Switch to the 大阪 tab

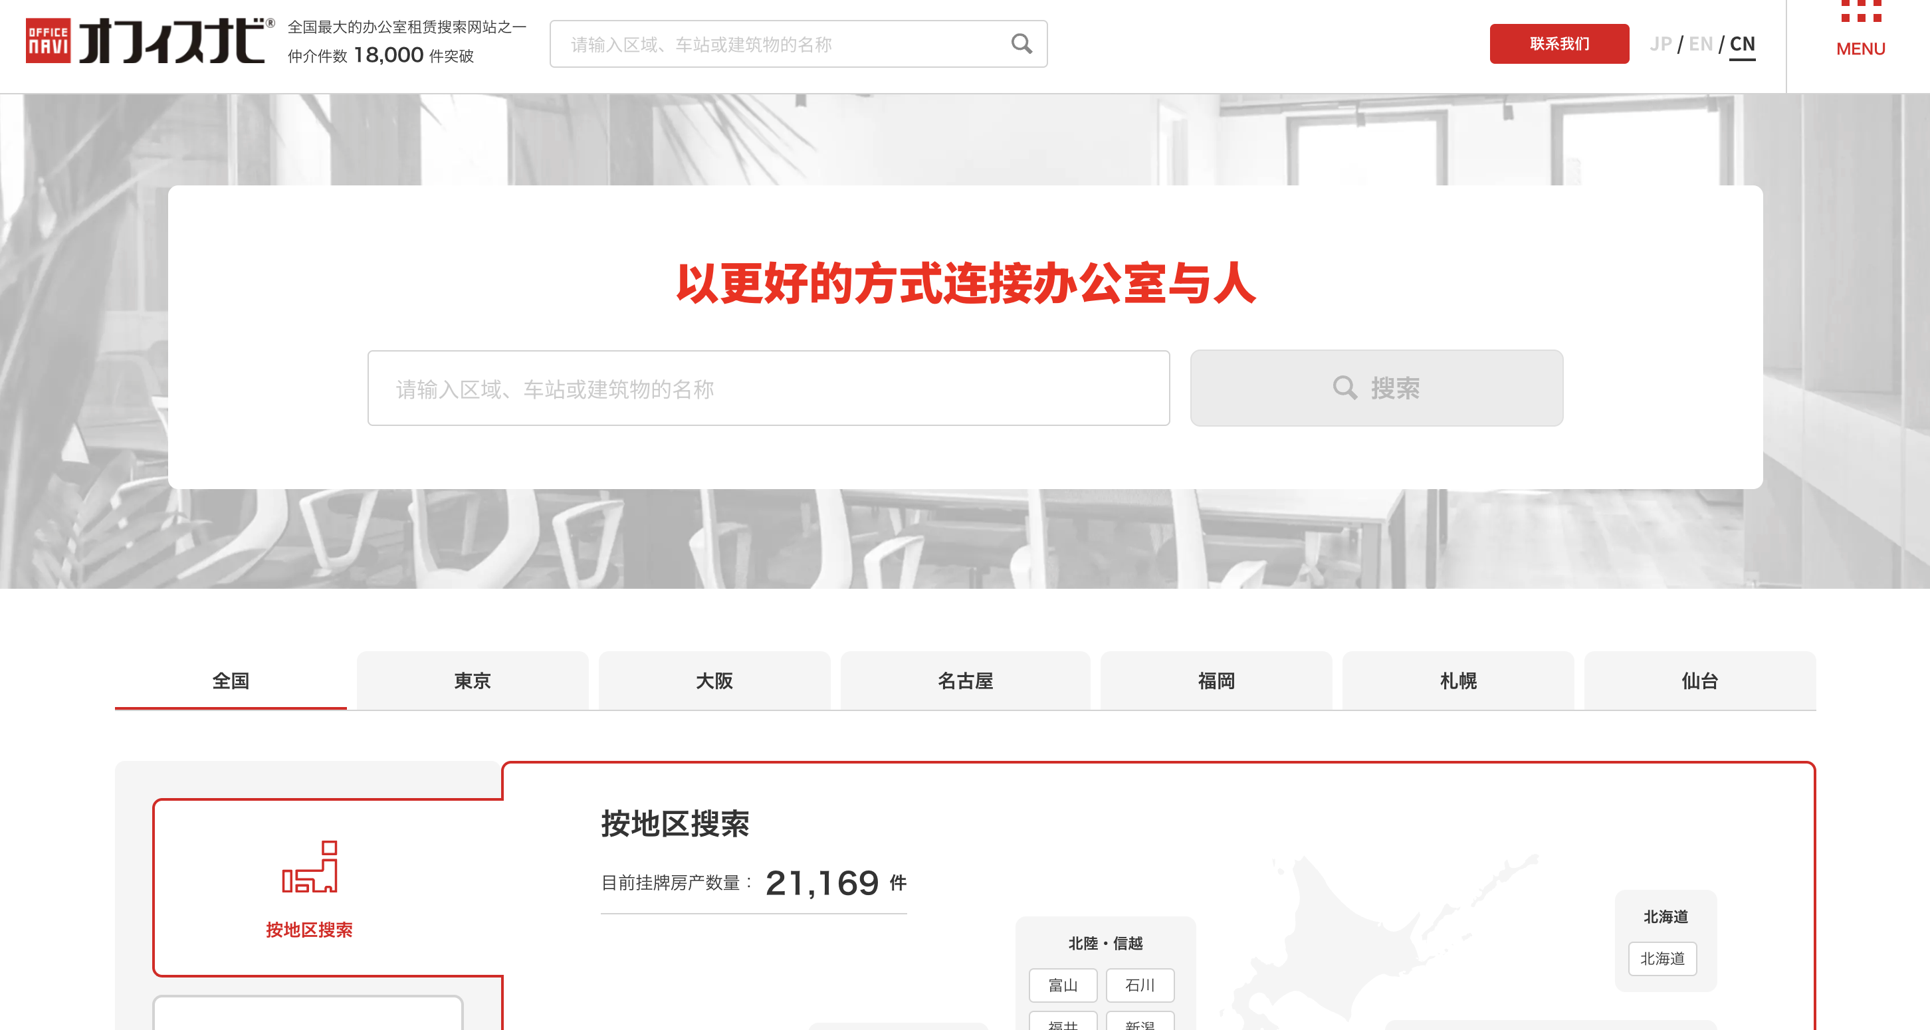[x=714, y=680]
